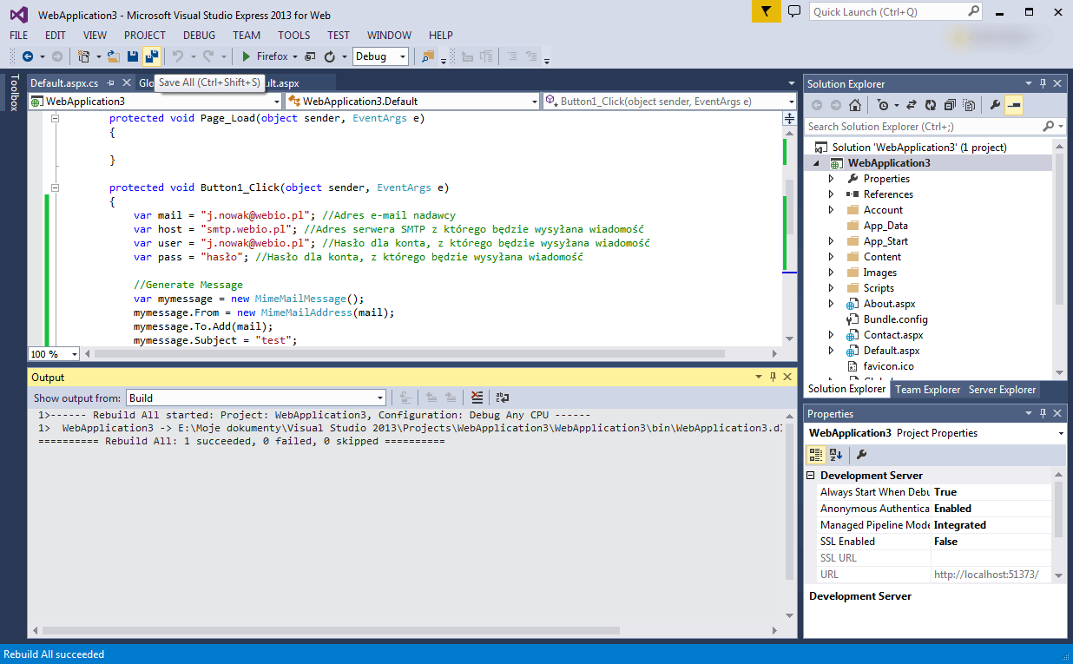Open the Toolbox side panel tab
The image size is (1073, 664).
click(x=13, y=93)
